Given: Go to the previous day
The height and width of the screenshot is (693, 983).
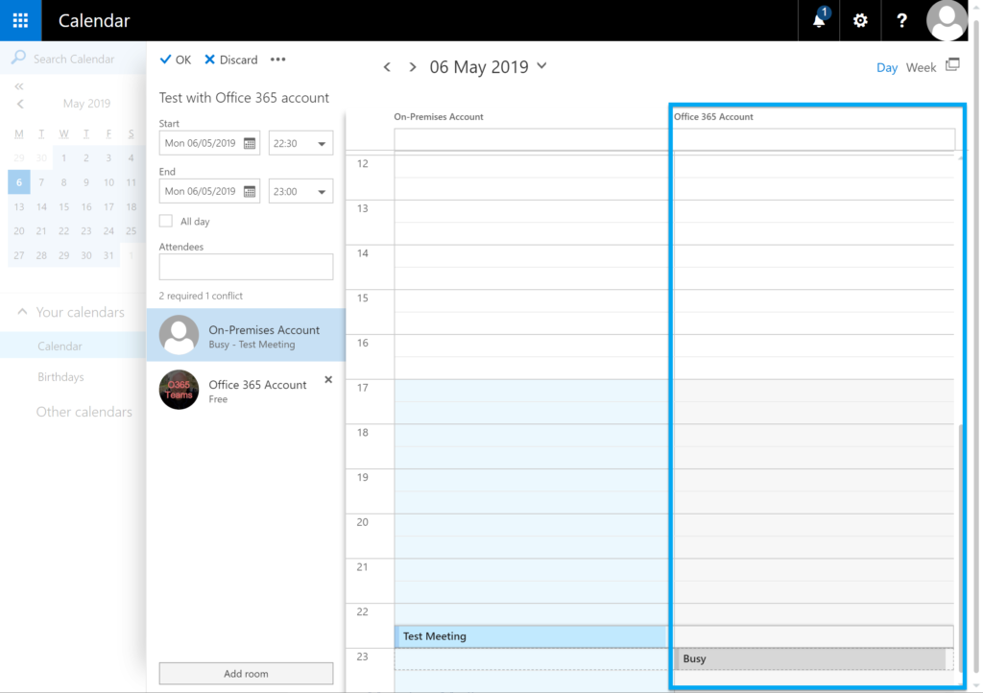Looking at the screenshot, I should [387, 67].
